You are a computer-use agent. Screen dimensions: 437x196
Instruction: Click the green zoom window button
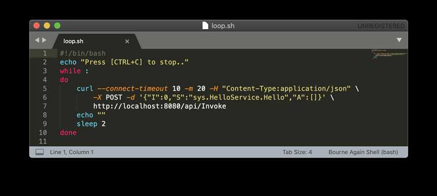pyautogui.click(x=57, y=26)
